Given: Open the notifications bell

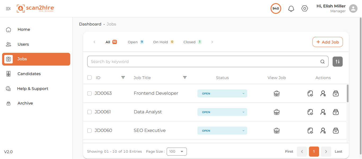Looking at the screenshot, I should [291, 8].
